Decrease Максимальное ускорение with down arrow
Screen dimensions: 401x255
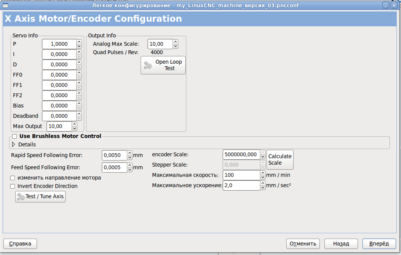click(263, 188)
